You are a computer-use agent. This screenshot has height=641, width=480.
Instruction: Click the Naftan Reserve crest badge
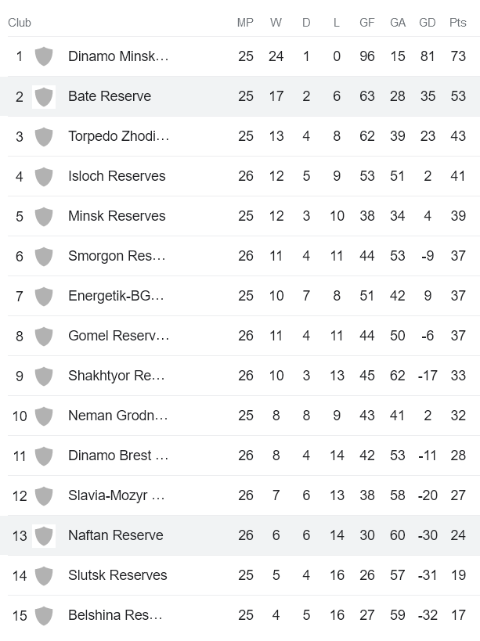click(x=44, y=535)
